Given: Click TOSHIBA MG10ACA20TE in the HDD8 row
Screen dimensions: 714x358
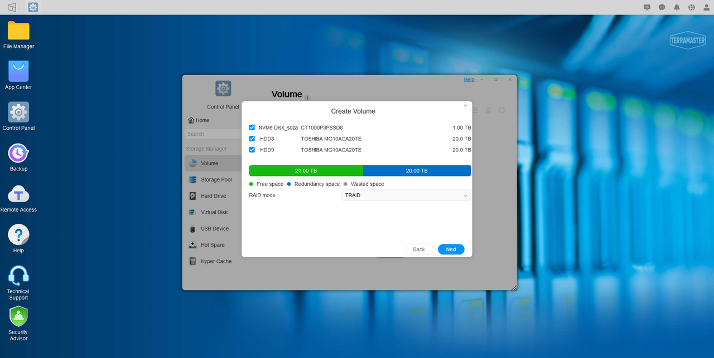Looking at the screenshot, I should (331, 139).
